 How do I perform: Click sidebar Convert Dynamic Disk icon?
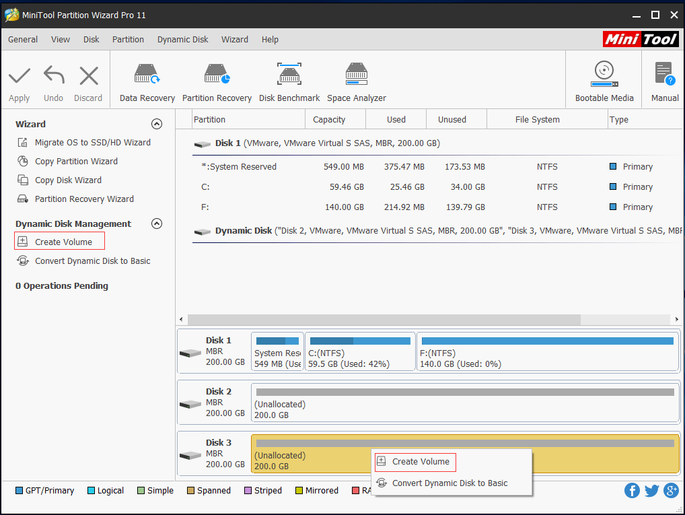tap(23, 261)
